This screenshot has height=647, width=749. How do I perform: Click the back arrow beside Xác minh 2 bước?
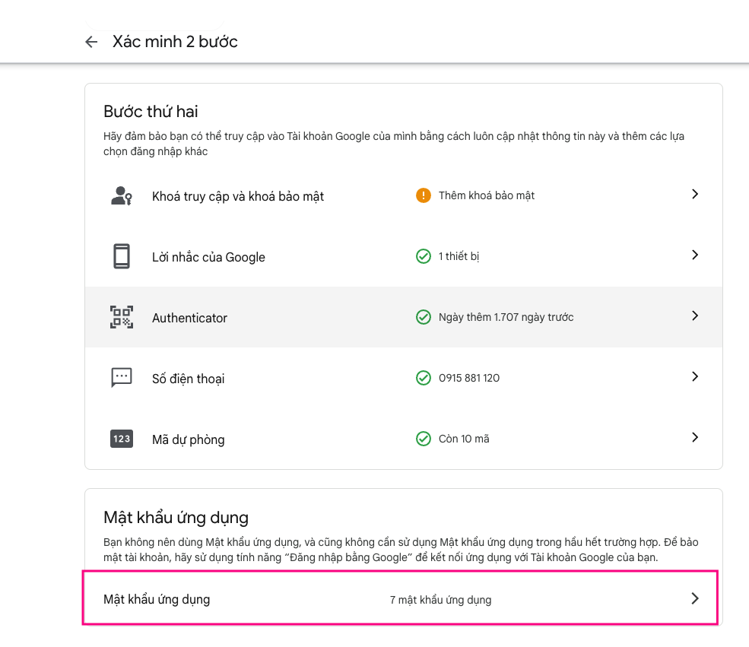[x=91, y=42]
